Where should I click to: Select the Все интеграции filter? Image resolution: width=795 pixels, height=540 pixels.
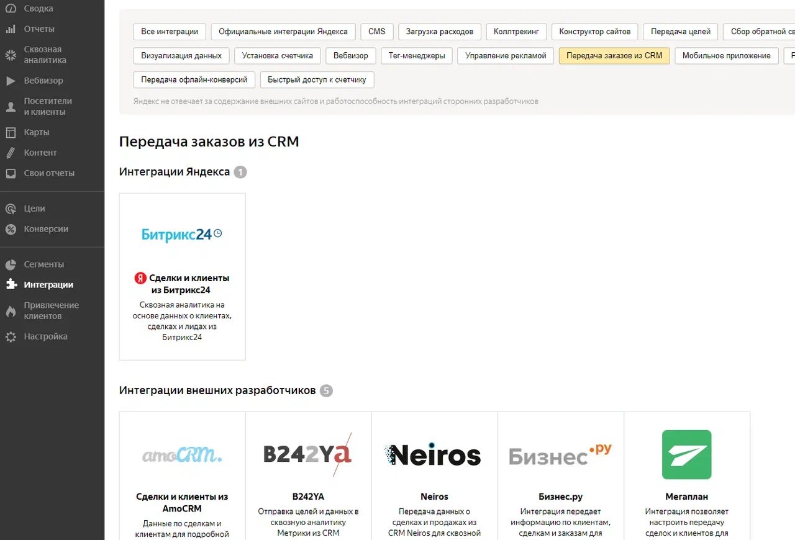pyautogui.click(x=170, y=32)
